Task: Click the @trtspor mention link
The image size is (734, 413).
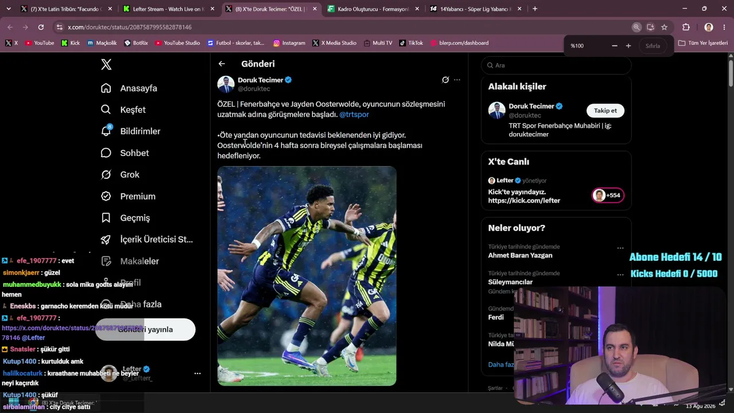Action: point(354,115)
